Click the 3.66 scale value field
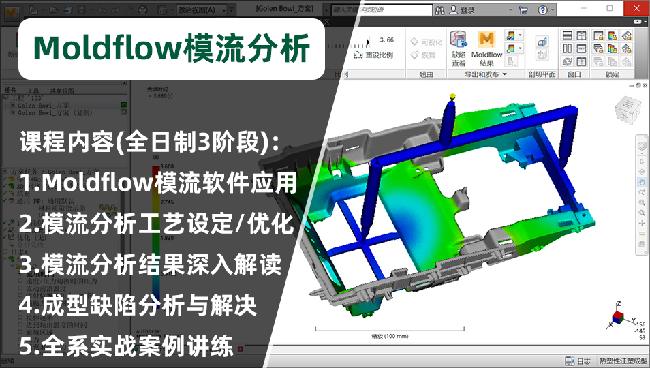650x368 pixels. (386, 40)
